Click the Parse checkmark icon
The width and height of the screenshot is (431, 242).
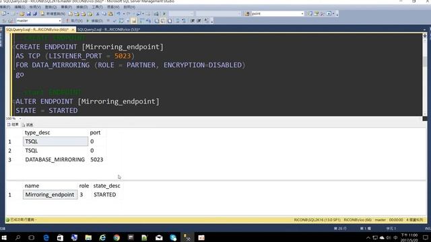[x=114, y=21]
